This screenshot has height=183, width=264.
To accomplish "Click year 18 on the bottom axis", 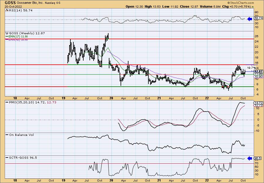I will (15, 181).
